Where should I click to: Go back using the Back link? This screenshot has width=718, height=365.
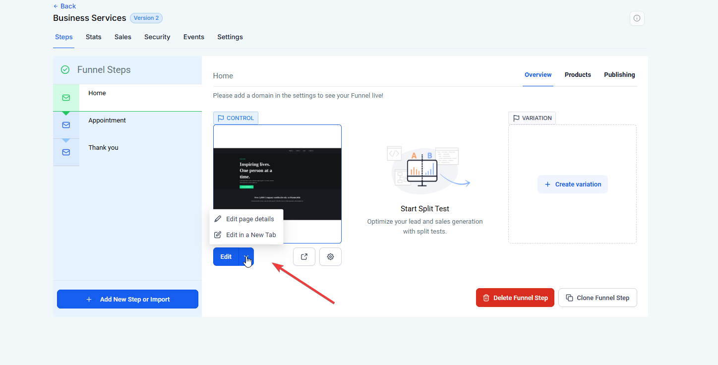click(64, 6)
